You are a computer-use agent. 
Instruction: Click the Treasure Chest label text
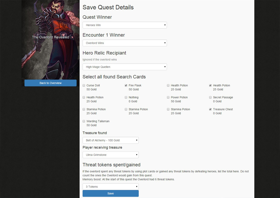(x=223, y=109)
